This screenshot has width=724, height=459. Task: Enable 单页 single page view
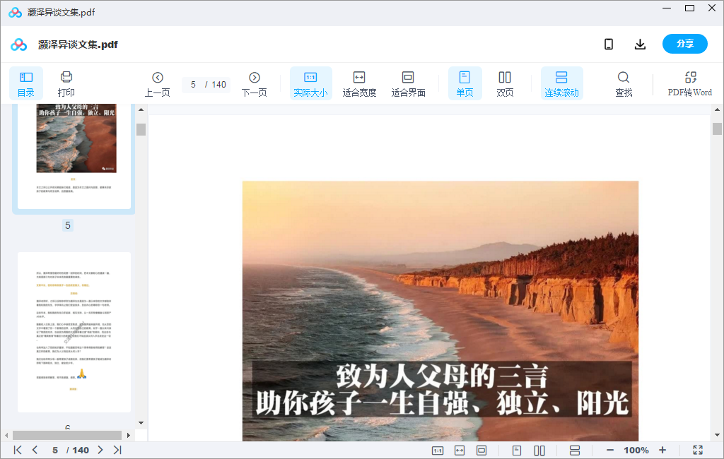tap(465, 83)
